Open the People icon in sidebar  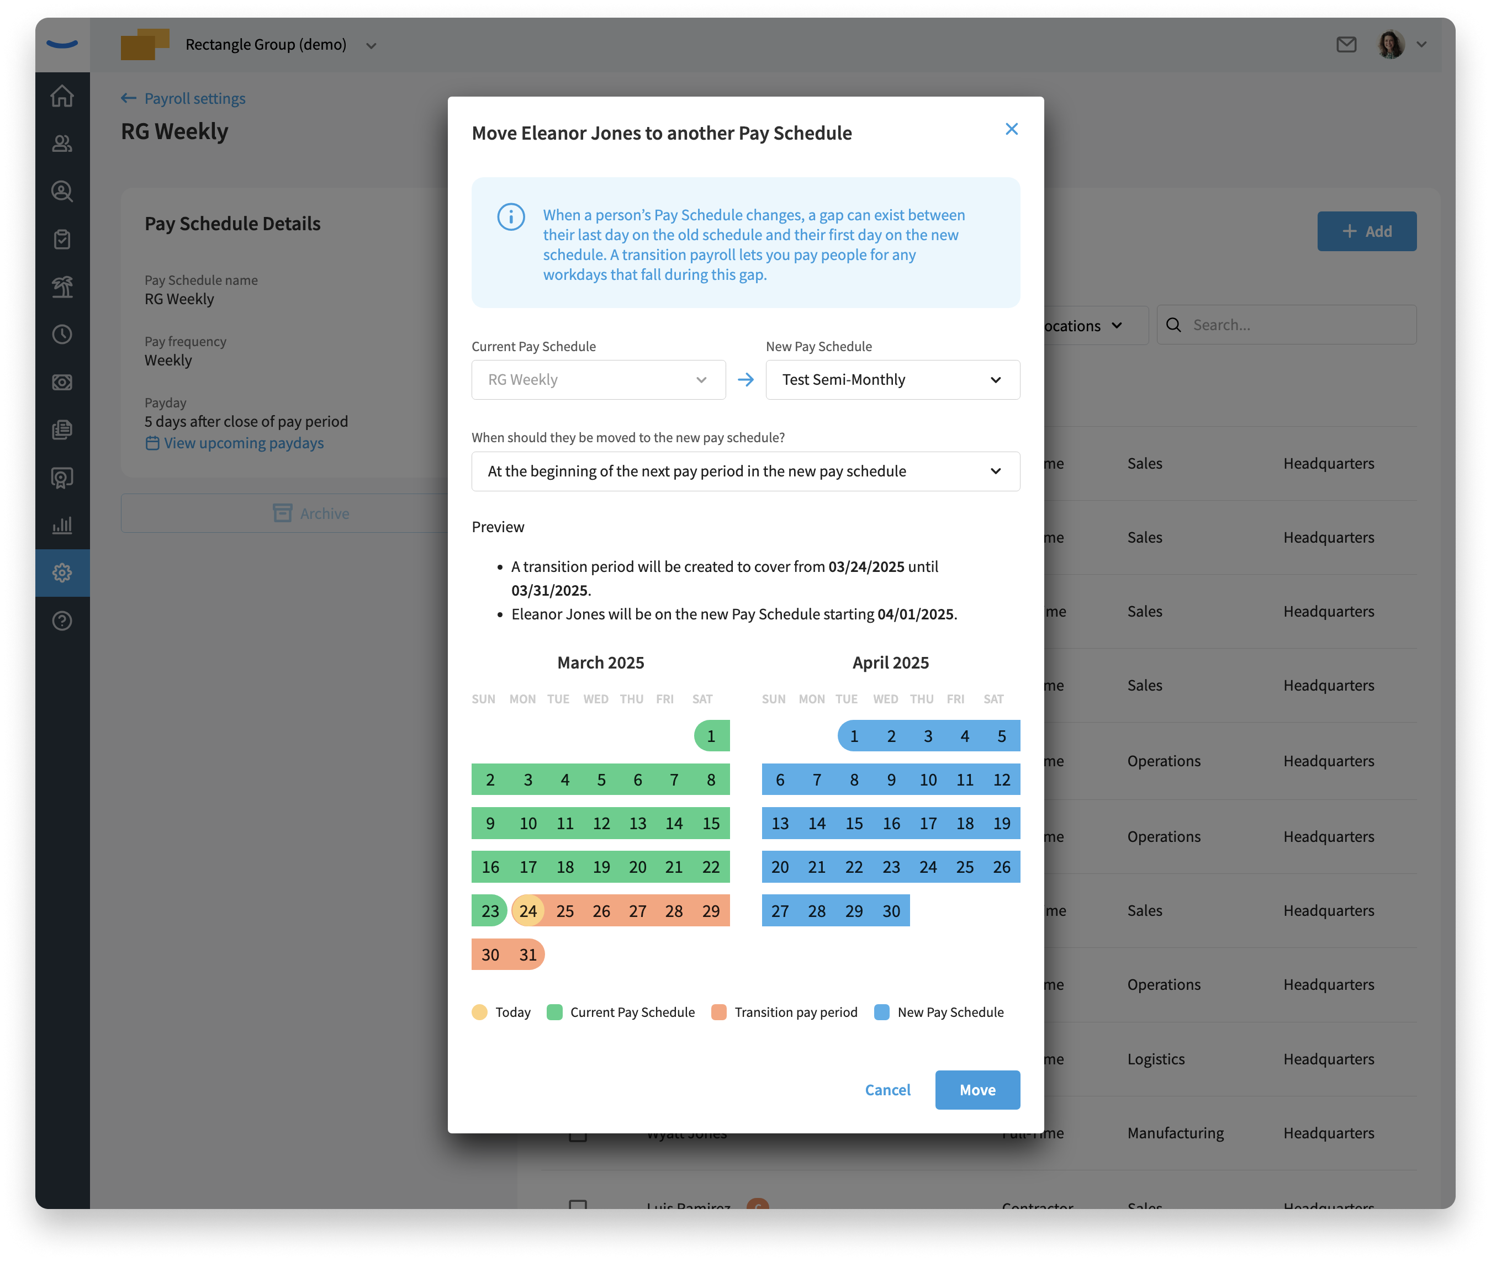pos(62,143)
